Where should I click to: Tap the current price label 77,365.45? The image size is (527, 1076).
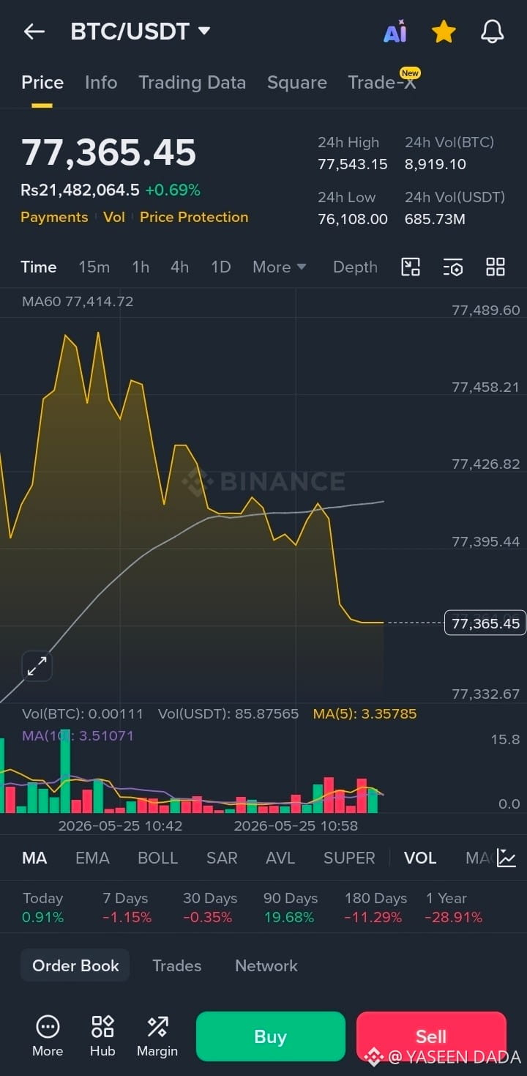485,623
